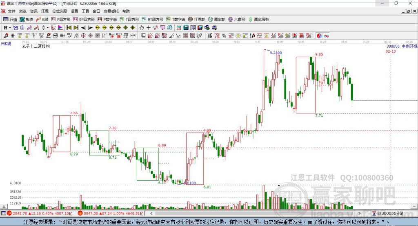Open 赢家服务 with dollar icon

[x=258, y=20]
